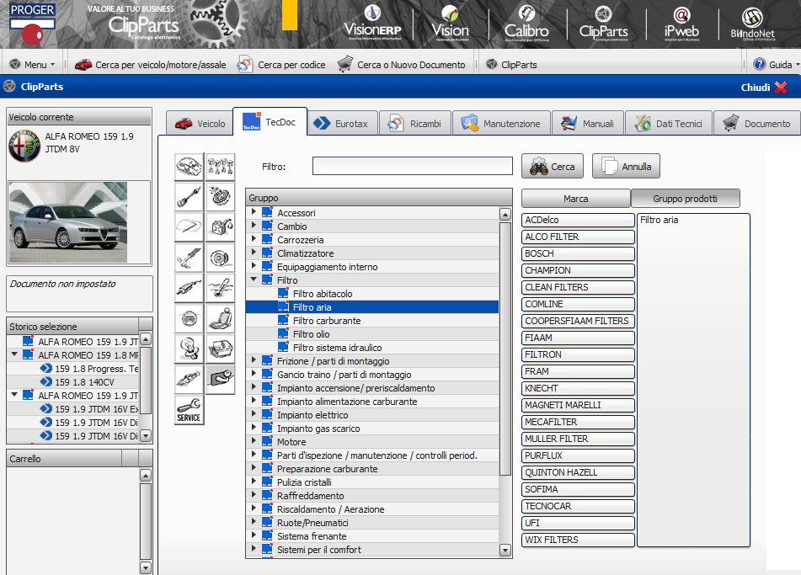
Task: Click Cerca per codice
Action: click(x=281, y=65)
